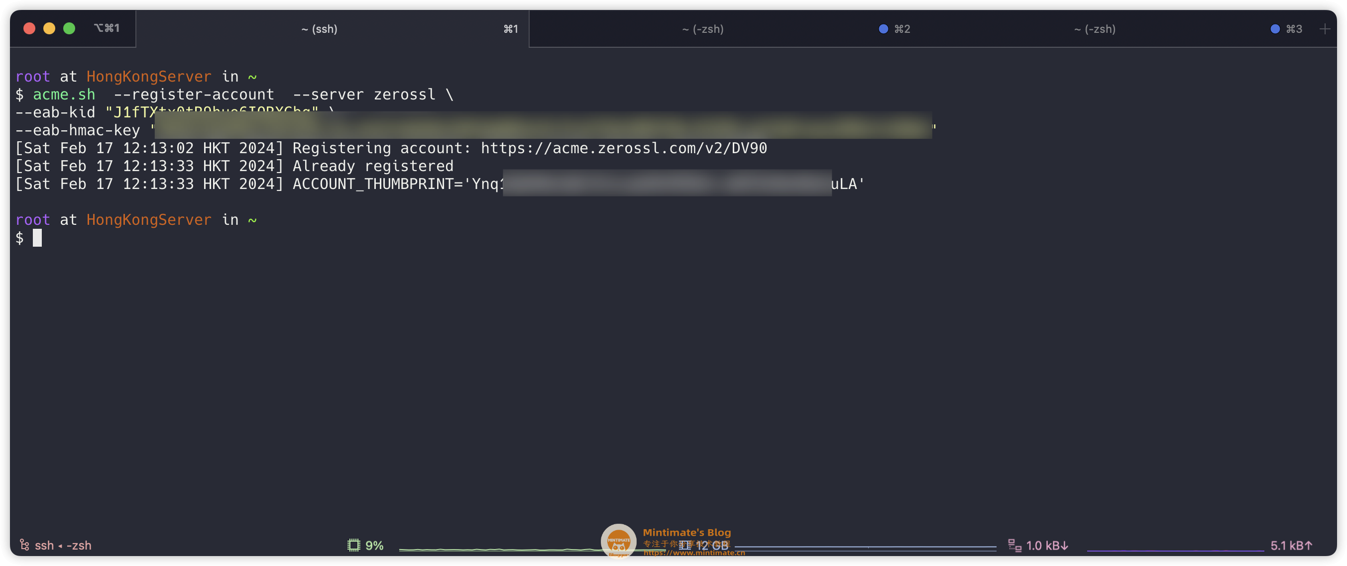Click the 12 GB memory status value
Screen dimensions: 1347x566
712,545
